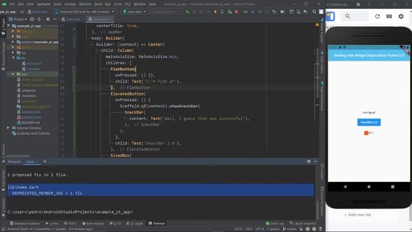
Task: Collapse the lib folder in project tree
Action: click(x=13, y=58)
